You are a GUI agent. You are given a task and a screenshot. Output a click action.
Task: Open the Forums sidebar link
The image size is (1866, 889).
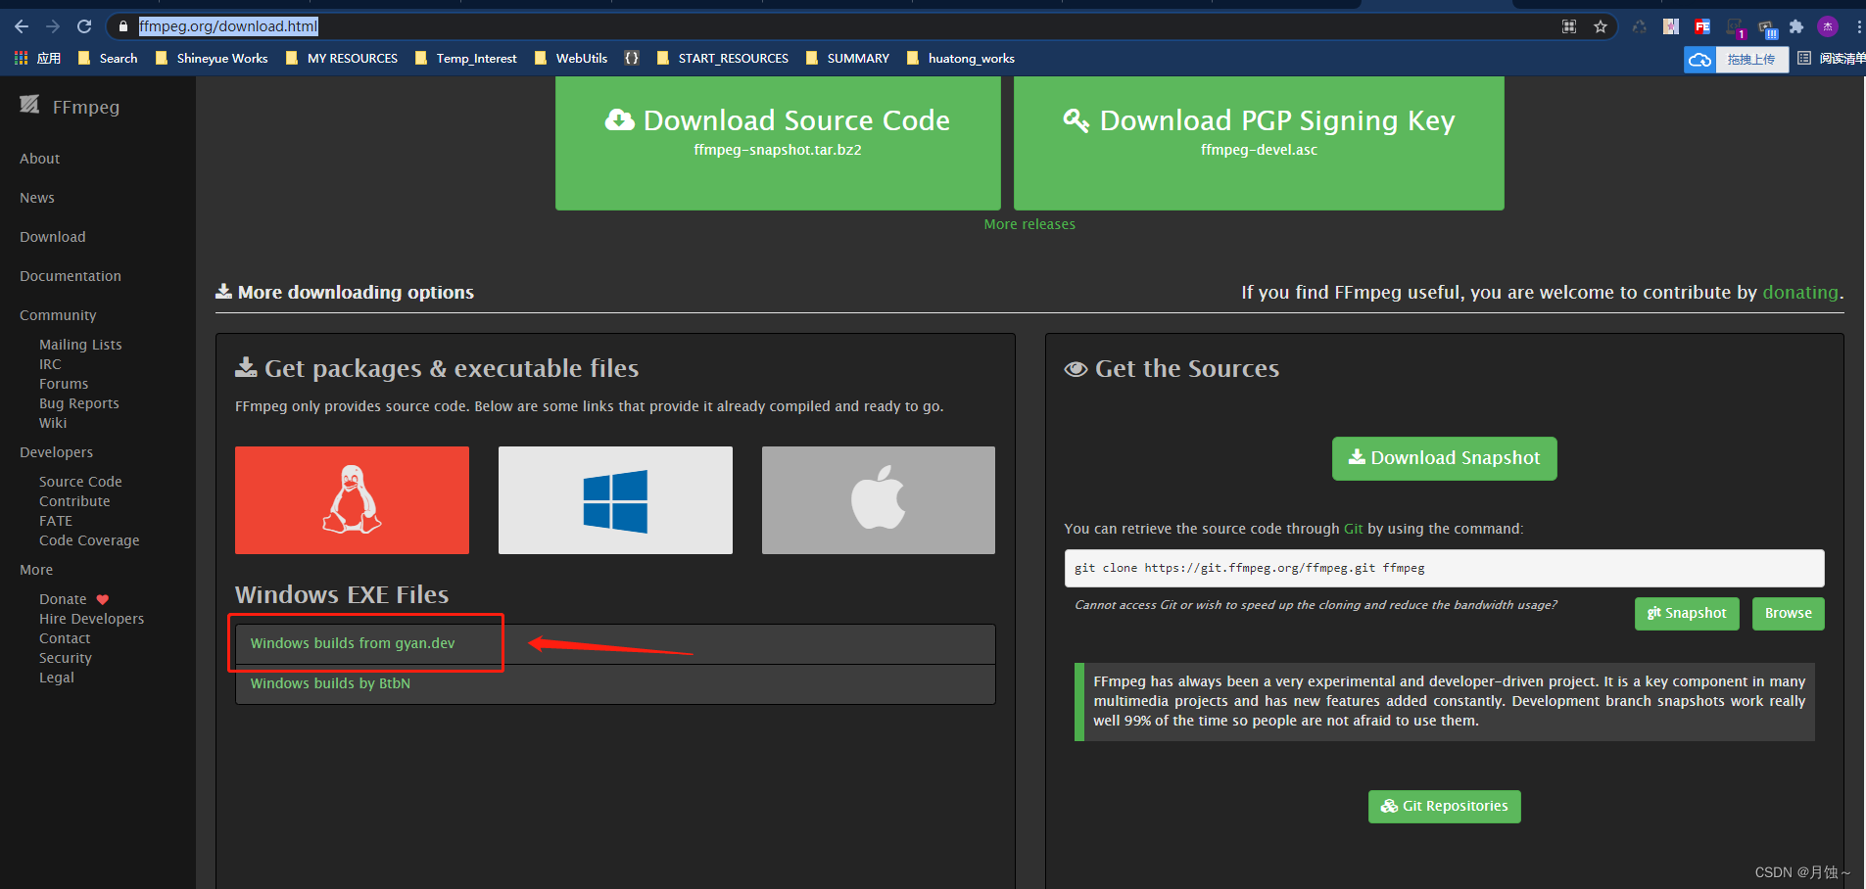pos(64,384)
